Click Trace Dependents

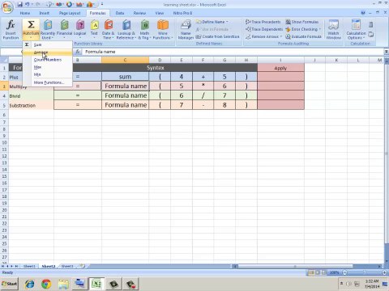(264, 29)
